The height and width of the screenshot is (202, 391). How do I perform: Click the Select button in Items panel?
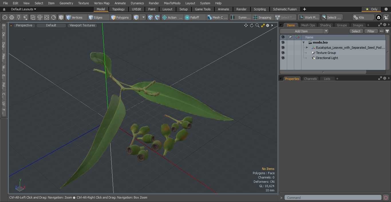(356, 31)
